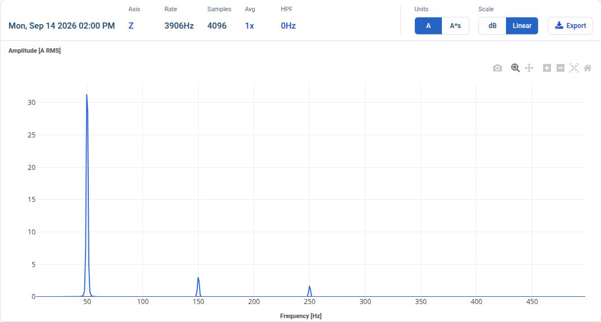Switch units to A
Image resolution: width=601 pixels, height=322 pixels.
(428, 26)
